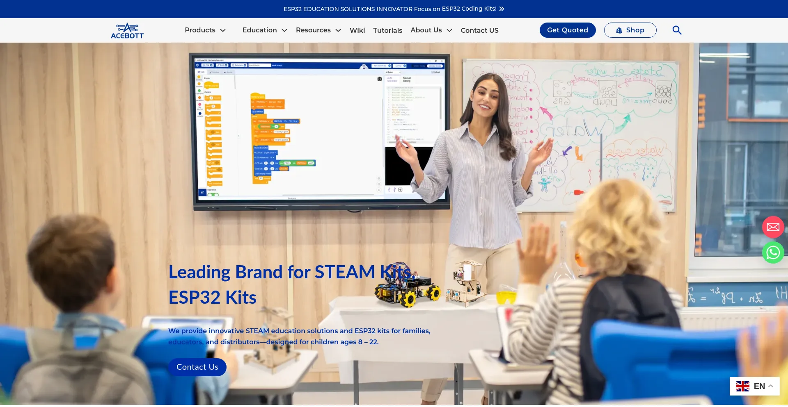This screenshot has width=788, height=407.
Task: Expand the Resources dropdown chevron
Action: pos(338,31)
